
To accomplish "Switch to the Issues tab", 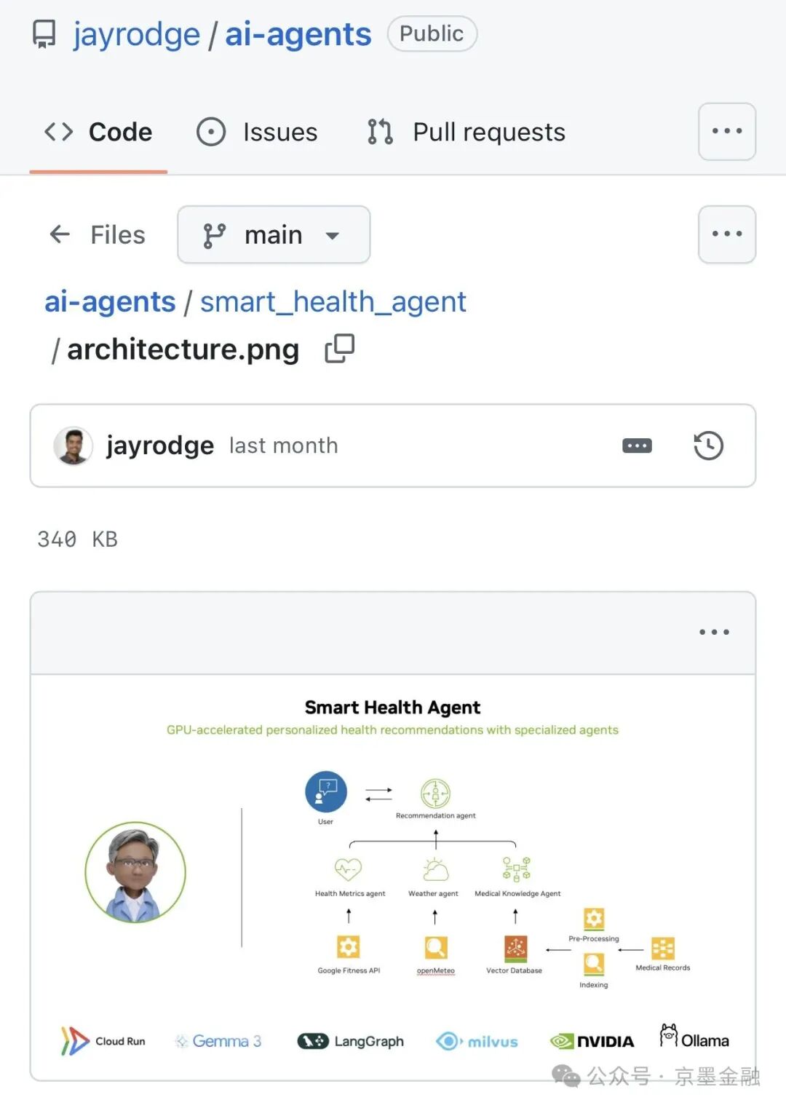I will [x=280, y=132].
